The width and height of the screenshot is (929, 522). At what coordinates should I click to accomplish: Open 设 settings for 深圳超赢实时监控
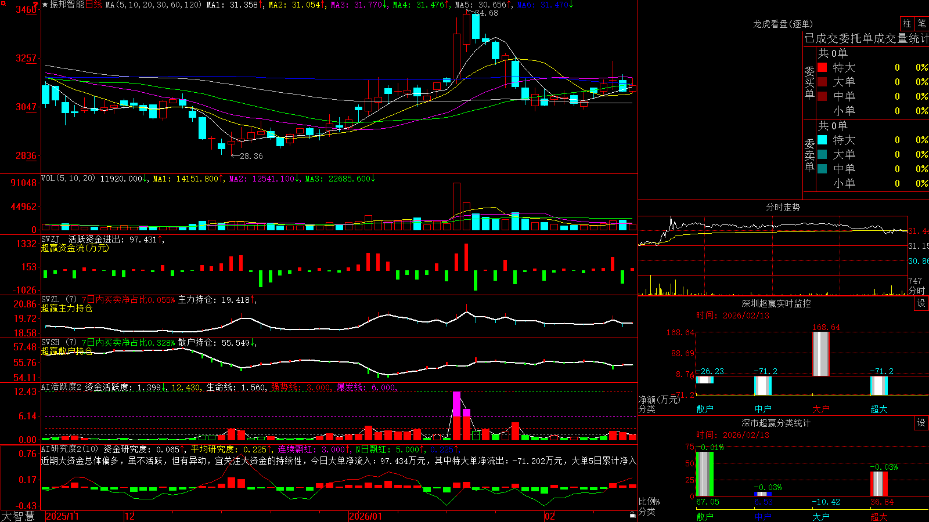point(921,303)
